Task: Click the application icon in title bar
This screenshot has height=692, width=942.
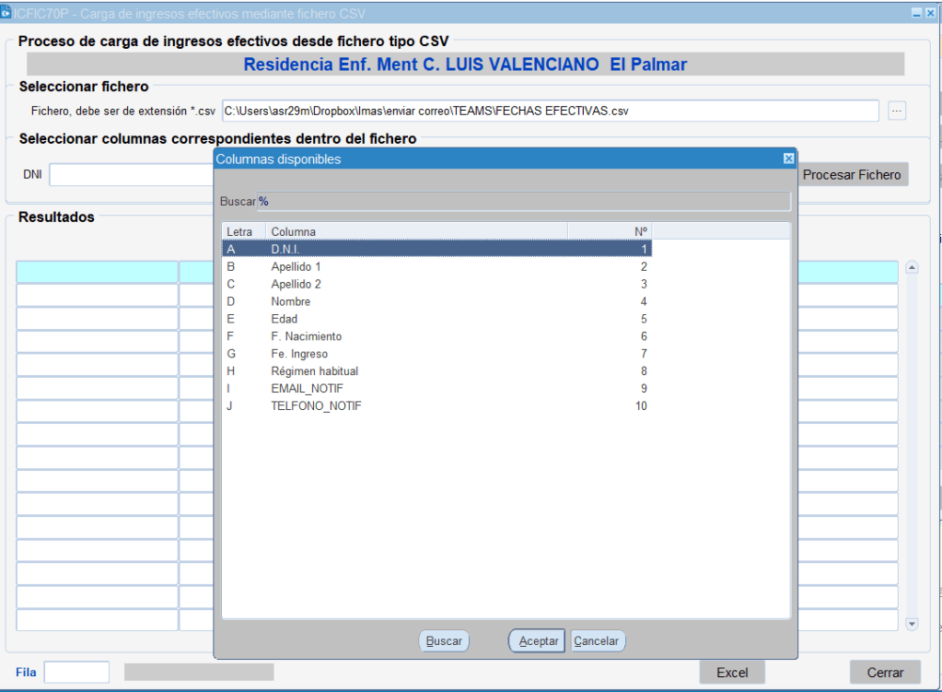Action: pyautogui.click(x=6, y=13)
